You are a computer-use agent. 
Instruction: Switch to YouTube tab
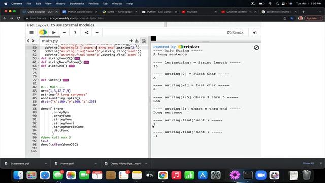point(199,12)
